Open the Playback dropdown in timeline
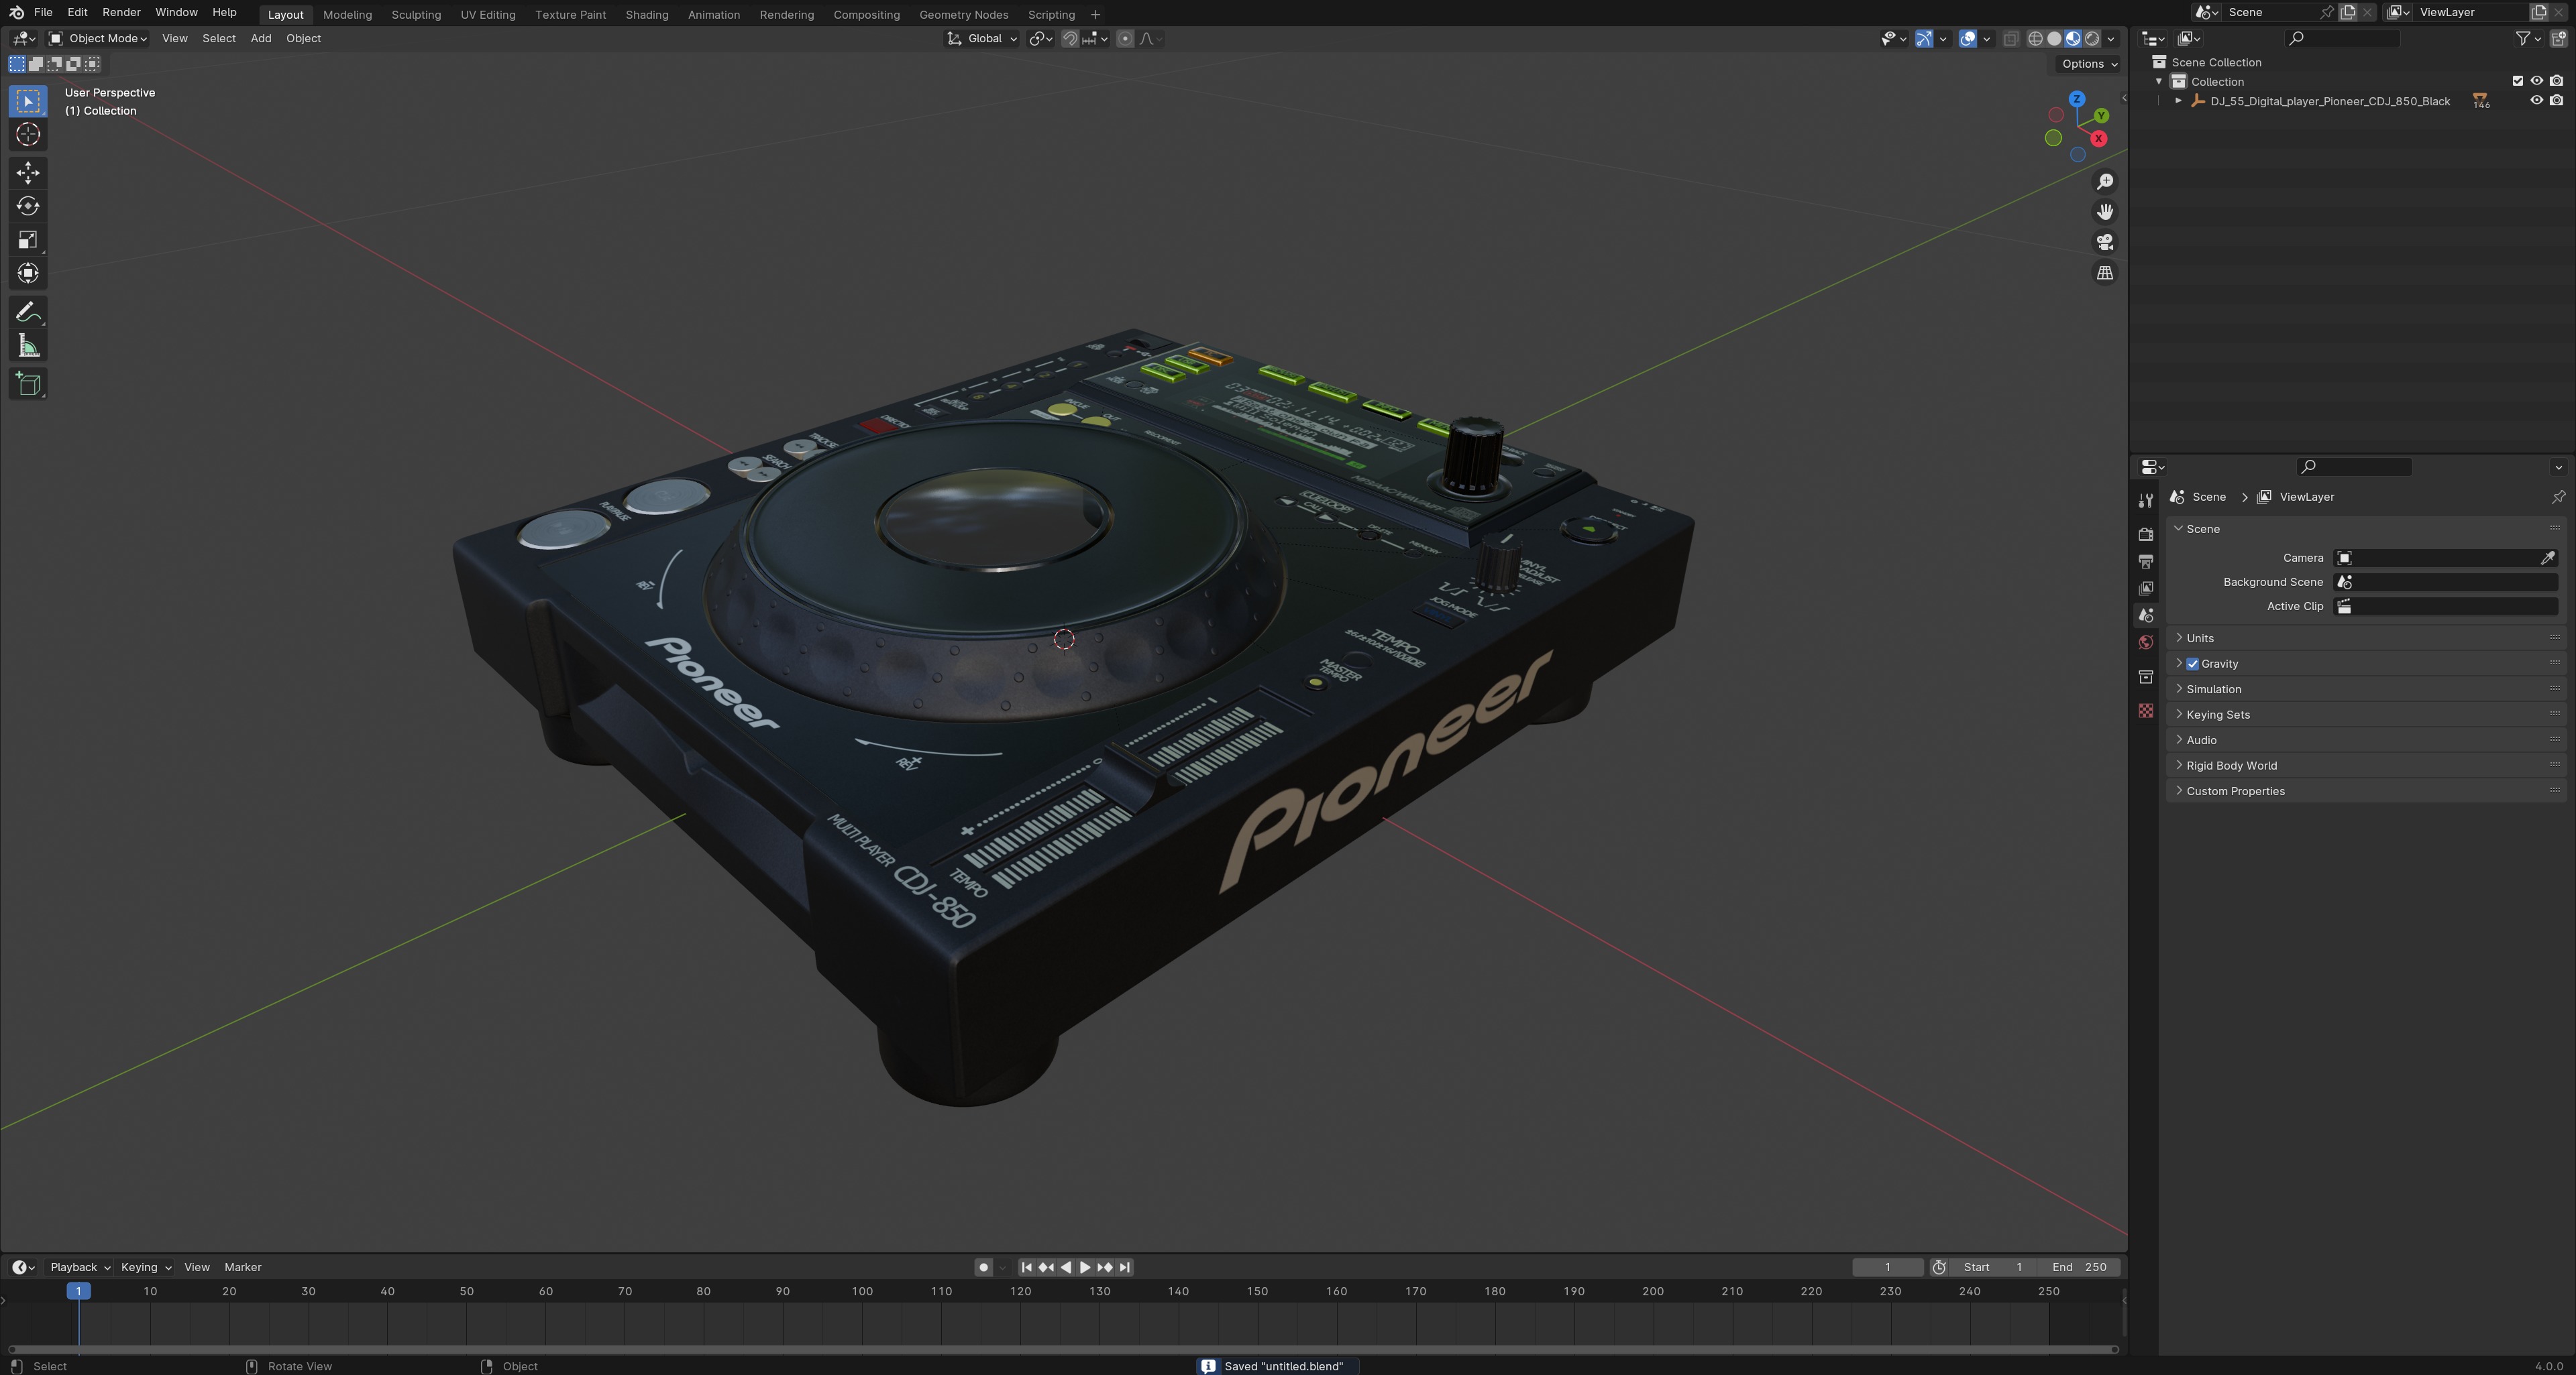 (80, 1267)
